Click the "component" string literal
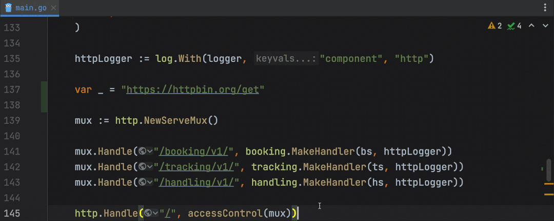Image resolution: width=554 pixels, height=221 pixels. [x=351, y=58]
